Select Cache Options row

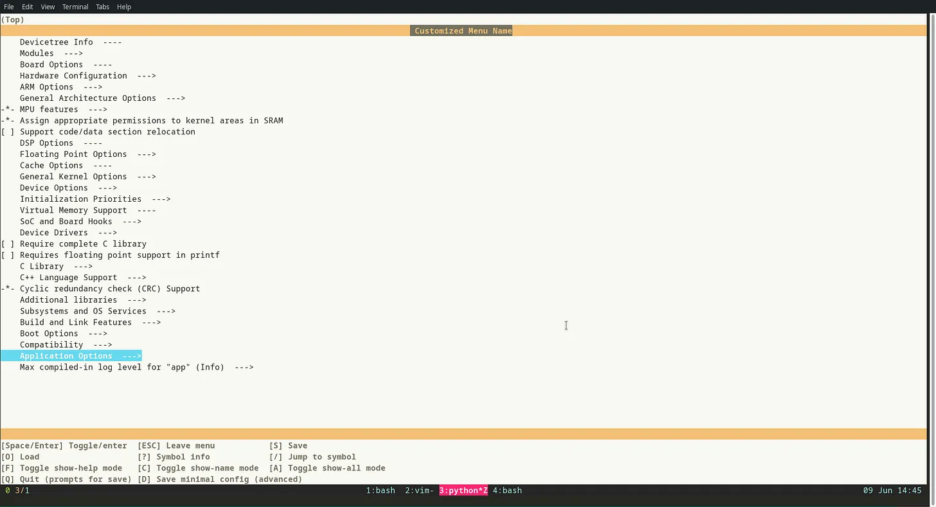[x=66, y=165]
